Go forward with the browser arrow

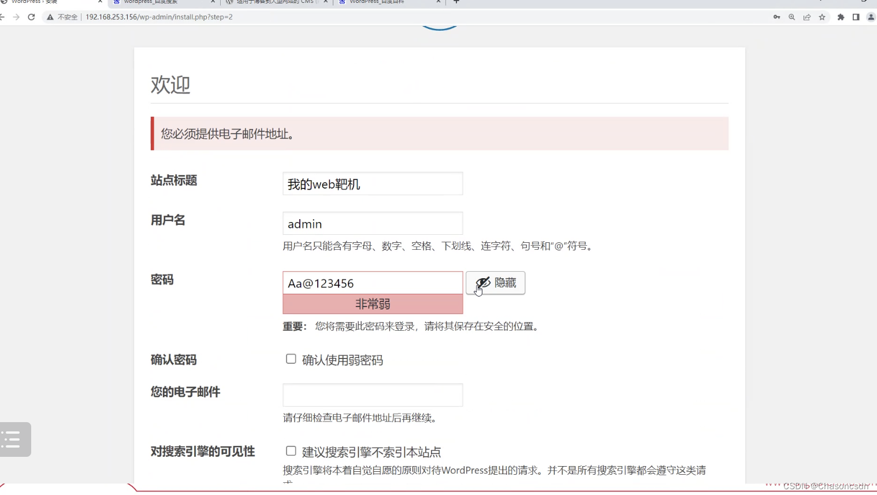tap(16, 17)
